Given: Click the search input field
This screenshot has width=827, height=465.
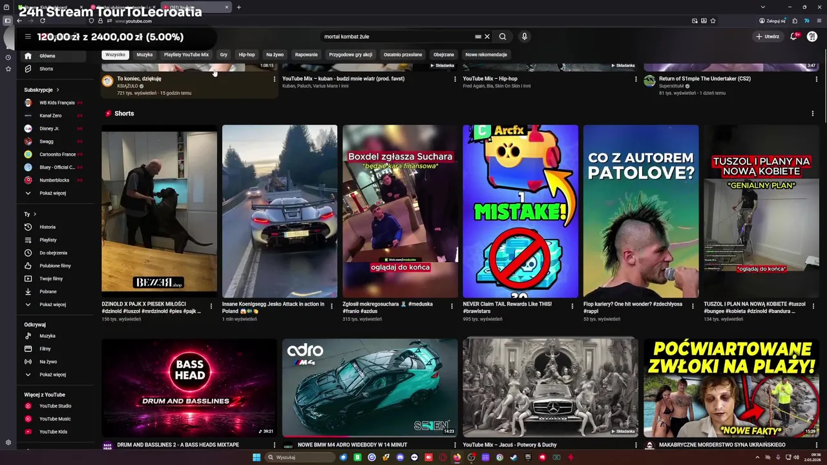Looking at the screenshot, I should pos(397,37).
